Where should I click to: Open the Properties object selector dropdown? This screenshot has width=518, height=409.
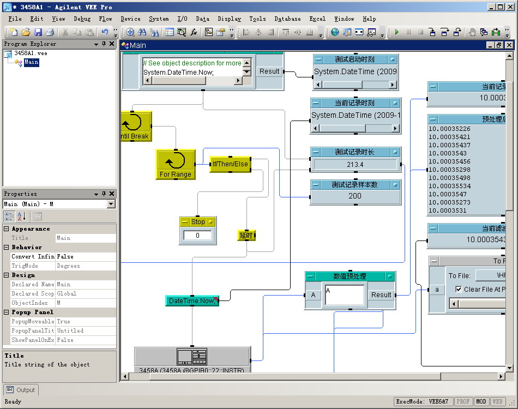point(111,204)
